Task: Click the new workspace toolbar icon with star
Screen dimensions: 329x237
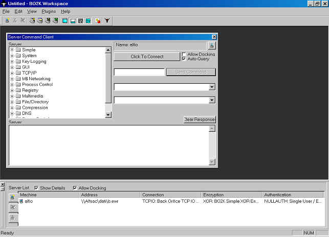Action: (x=32, y=20)
